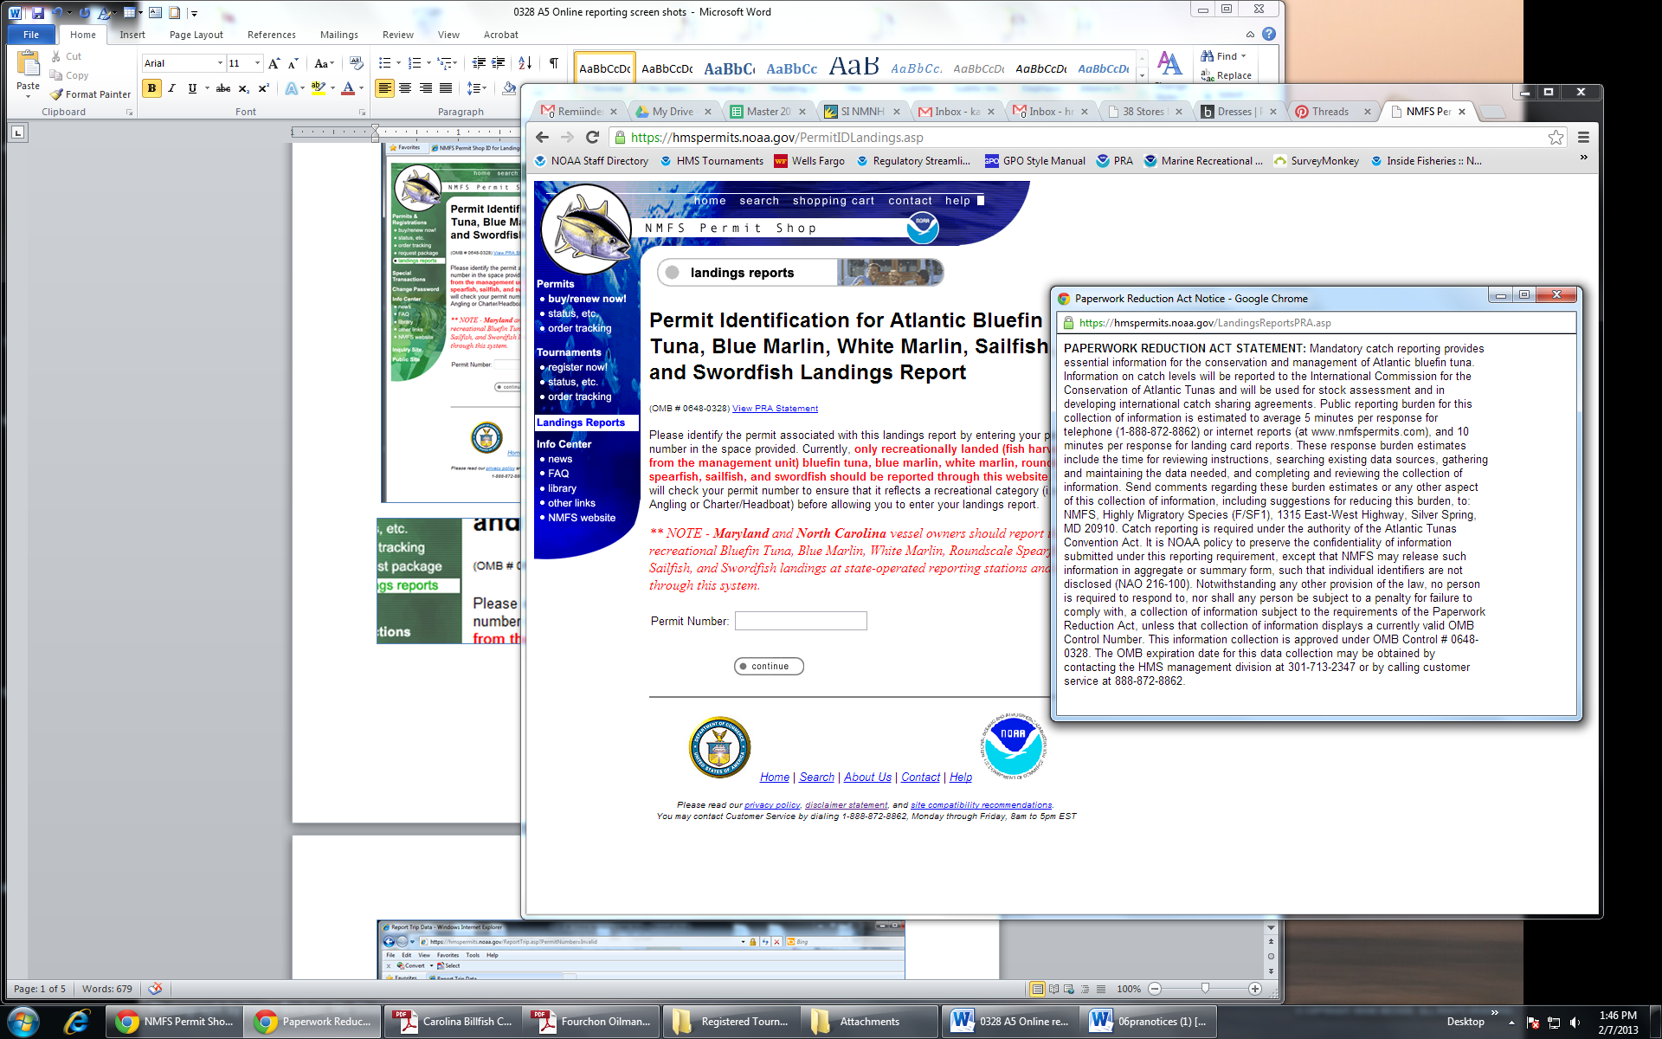Clear formatting with the eraser icon
Viewport: 1662px width, 1039px height.
[x=356, y=63]
